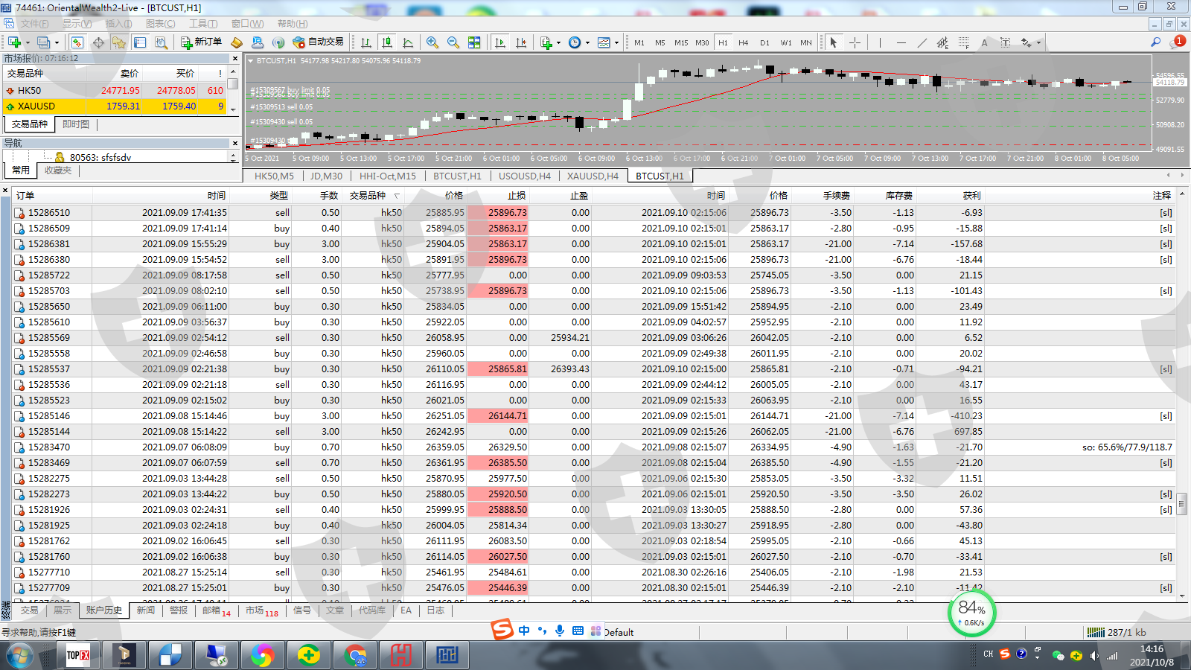Image resolution: width=1191 pixels, height=670 pixels.
Task: Toggle the Market Watch panel button
Action: [77, 42]
